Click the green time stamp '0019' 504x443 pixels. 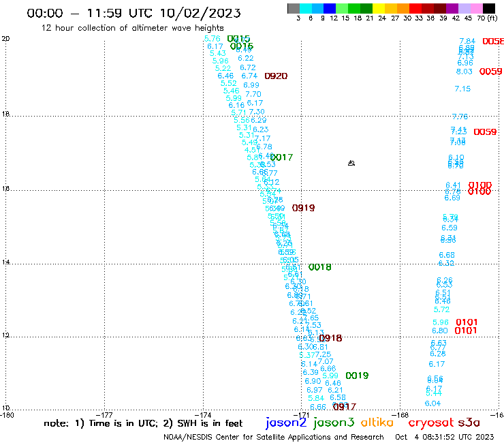pyautogui.click(x=357, y=376)
